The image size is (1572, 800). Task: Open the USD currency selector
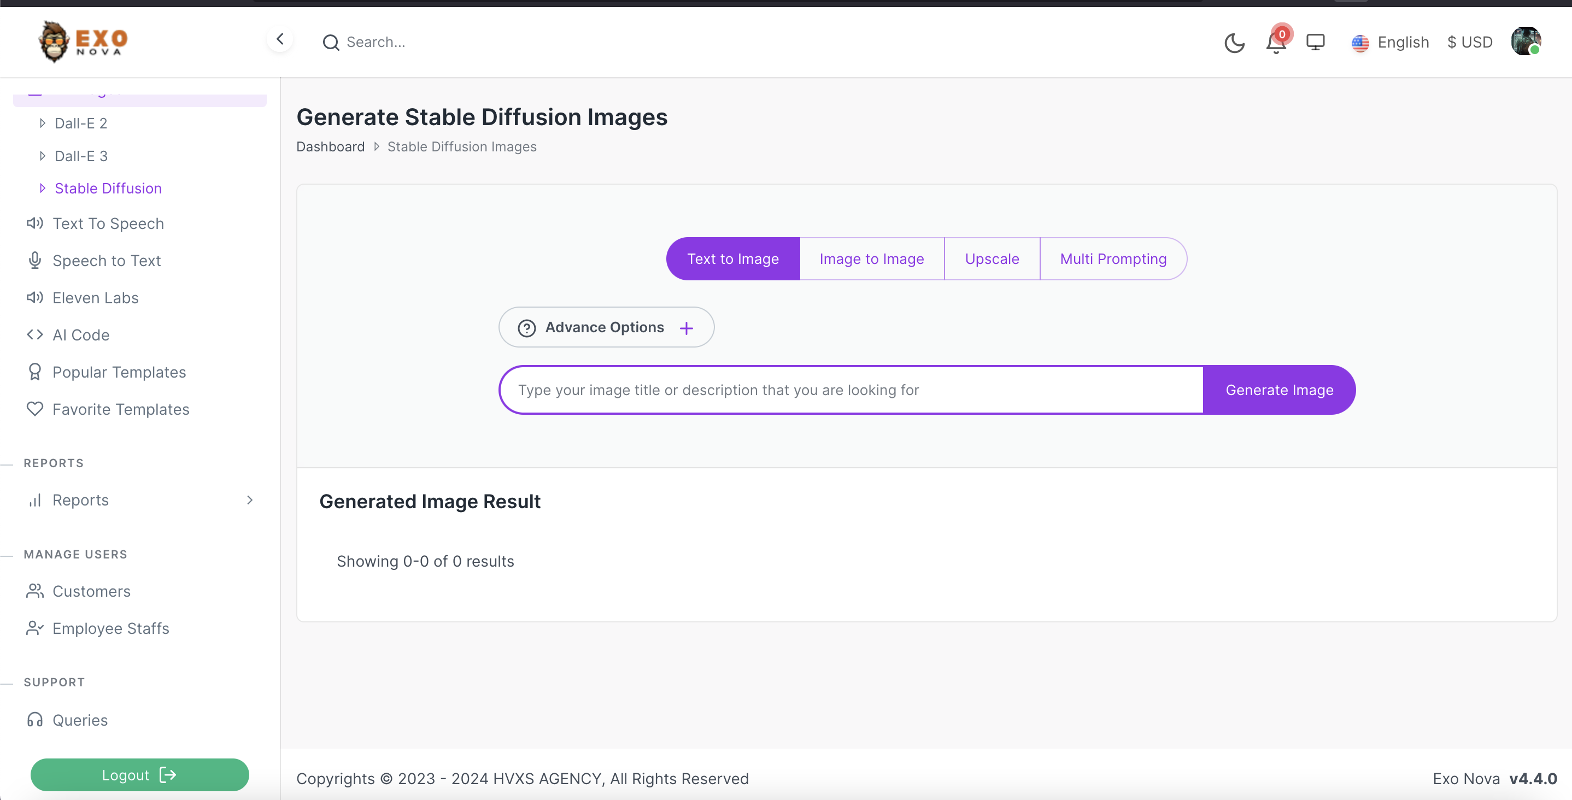(x=1469, y=42)
